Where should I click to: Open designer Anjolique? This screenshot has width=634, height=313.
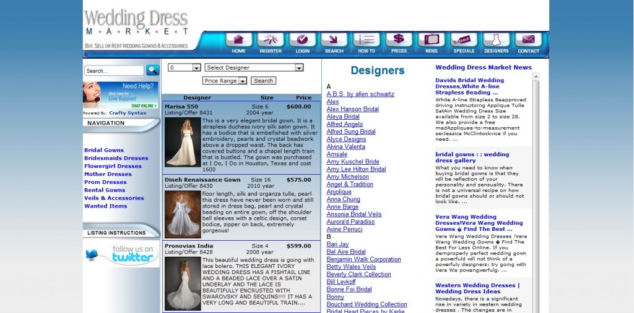tap(339, 192)
